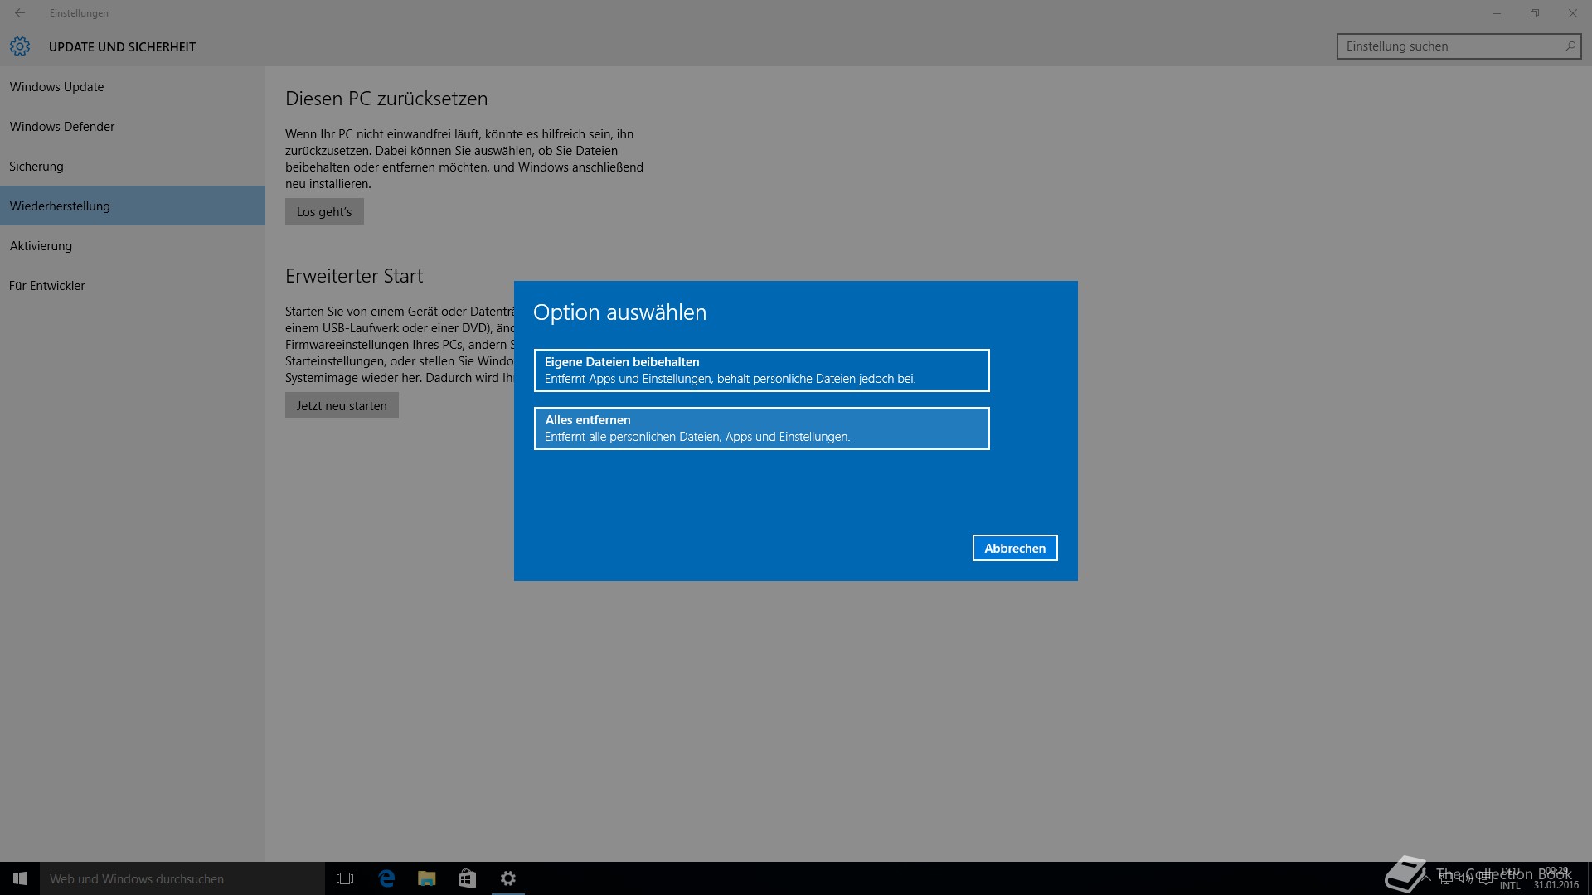Open Task View from taskbar

345,878
